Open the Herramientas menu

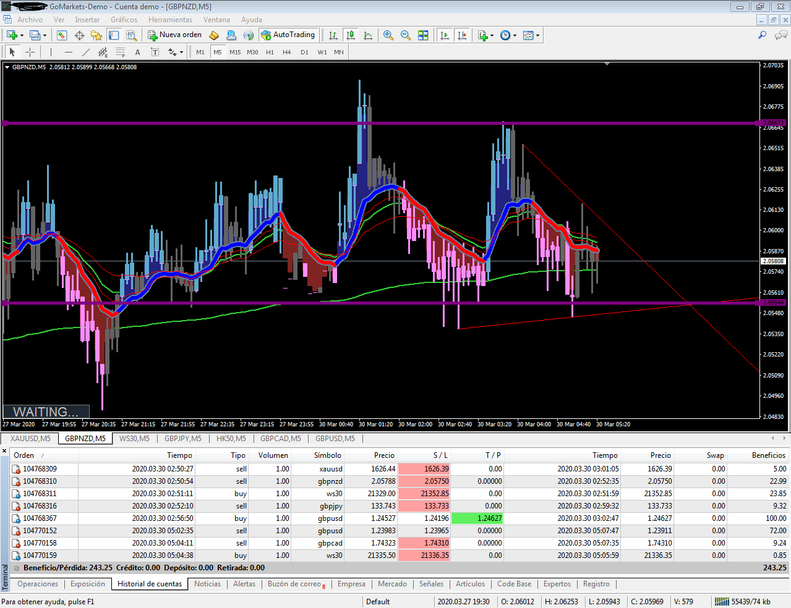pos(170,20)
